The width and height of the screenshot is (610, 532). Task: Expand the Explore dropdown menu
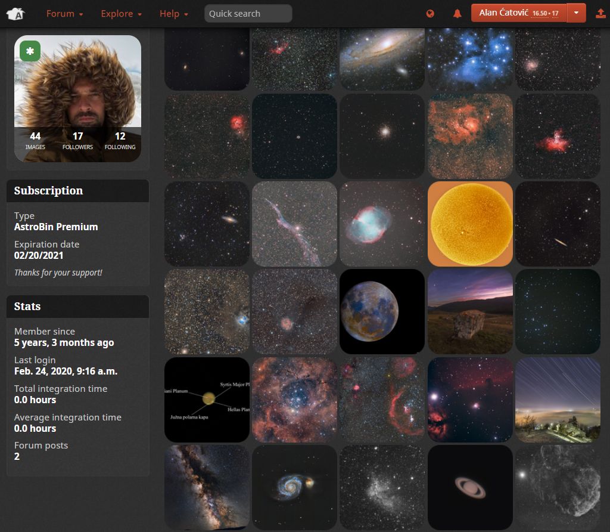121,14
